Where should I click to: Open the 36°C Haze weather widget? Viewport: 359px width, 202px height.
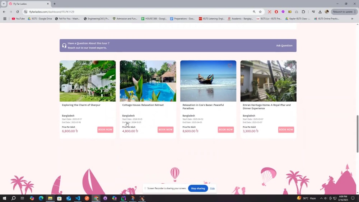coord(306,198)
